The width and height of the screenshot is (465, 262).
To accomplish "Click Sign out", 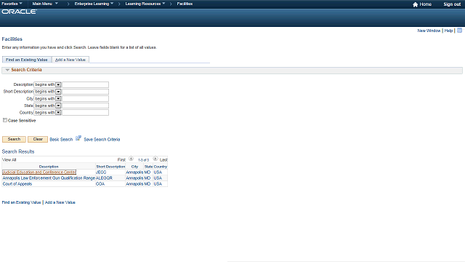I will [x=452, y=4].
